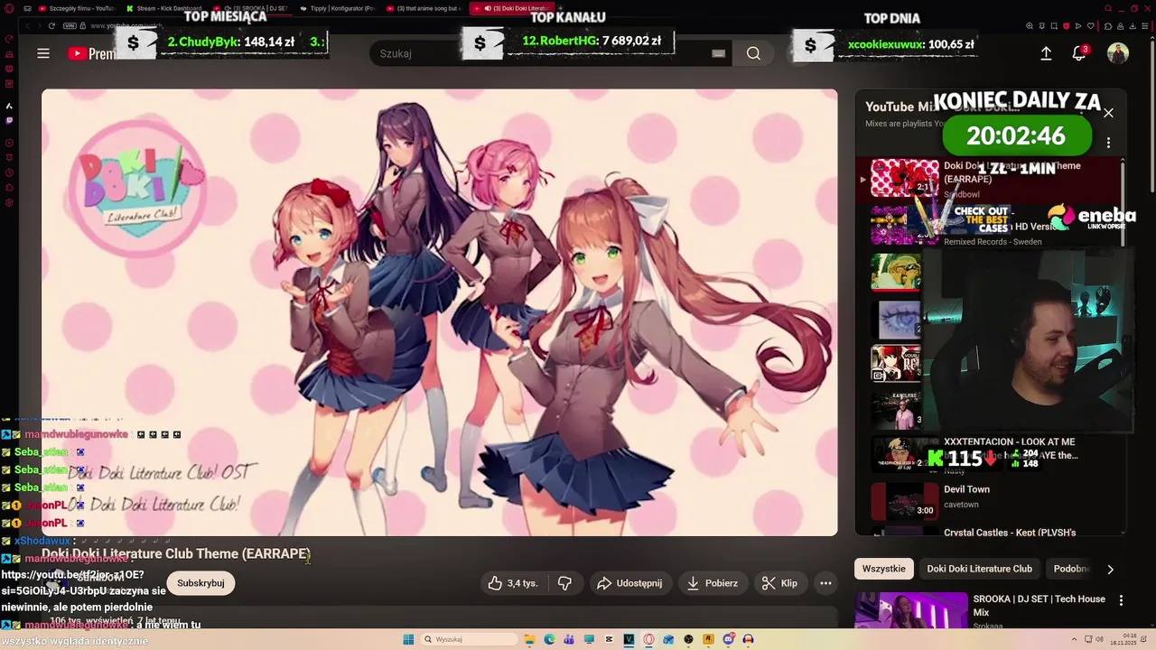Open Opera GX from the taskbar
Viewport: 1156px width, 650px height.
click(x=648, y=639)
